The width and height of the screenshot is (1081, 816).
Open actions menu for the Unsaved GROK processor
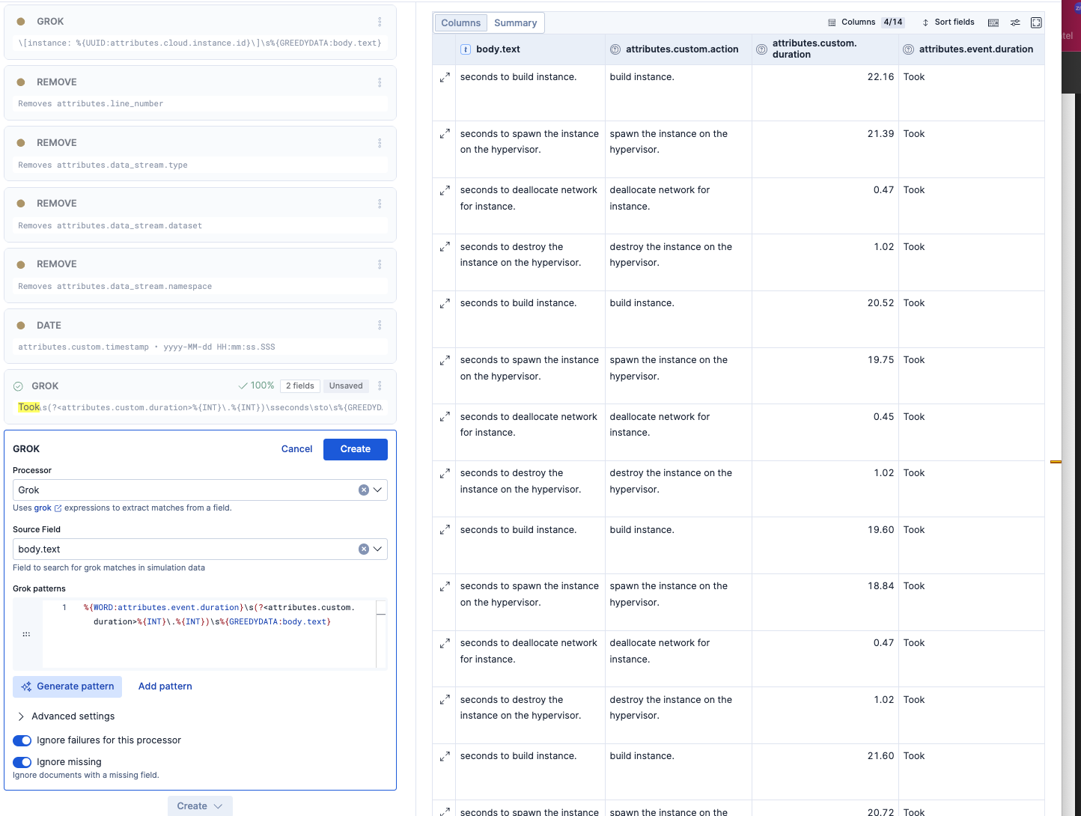(x=380, y=386)
